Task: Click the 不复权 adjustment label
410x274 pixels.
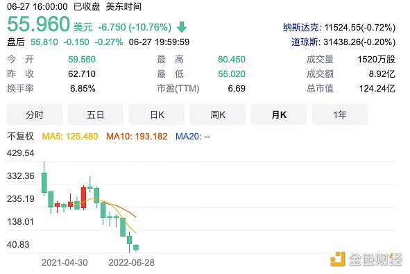Action: click(20, 136)
